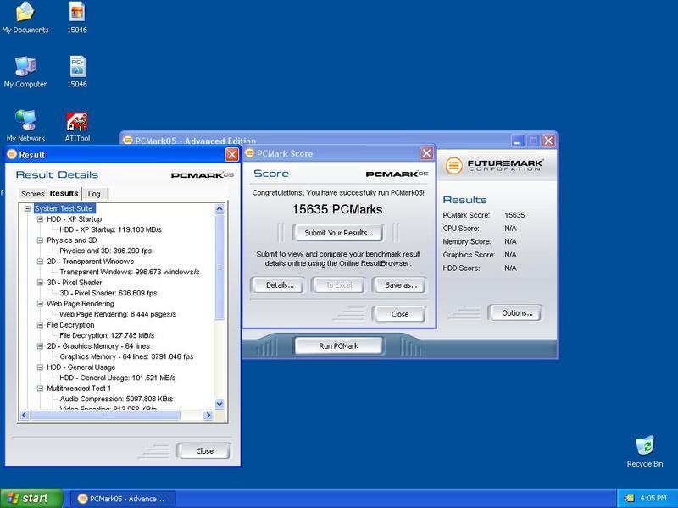Click the vertical scrollbar thumb in results tree
This screenshot has height=508, width=678.
[220, 268]
